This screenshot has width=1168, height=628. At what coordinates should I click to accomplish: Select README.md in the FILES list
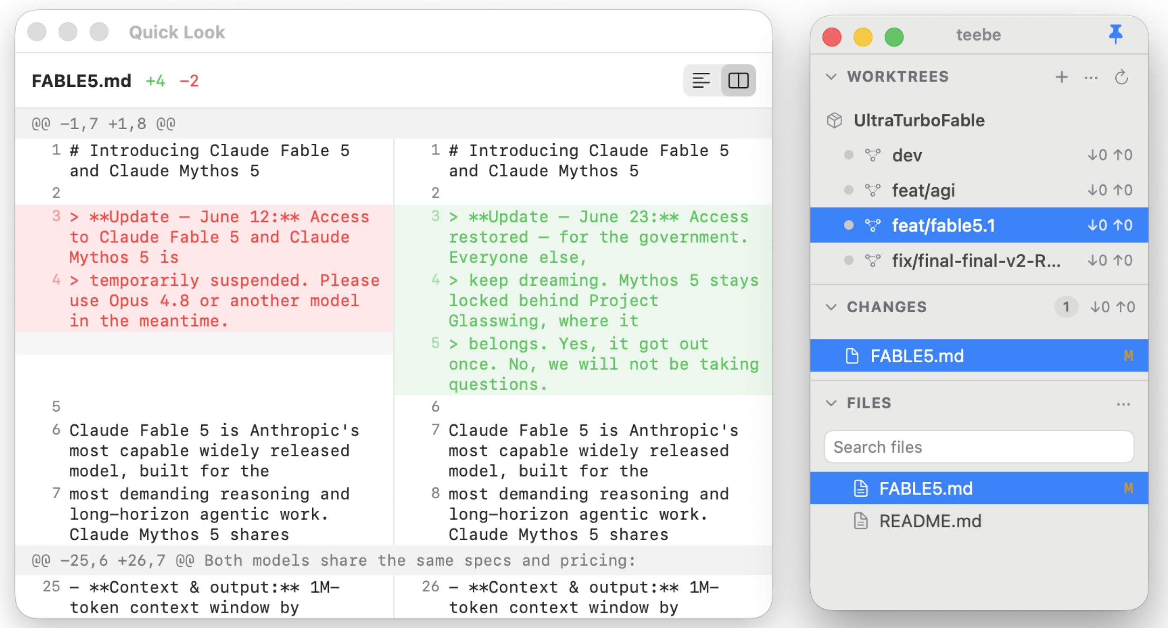pyautogui.click(x=979, y=521)
